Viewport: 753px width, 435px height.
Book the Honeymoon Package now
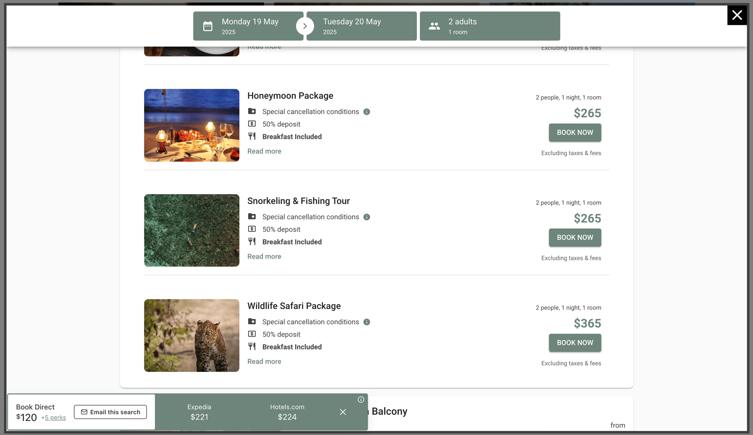(575, 133)
